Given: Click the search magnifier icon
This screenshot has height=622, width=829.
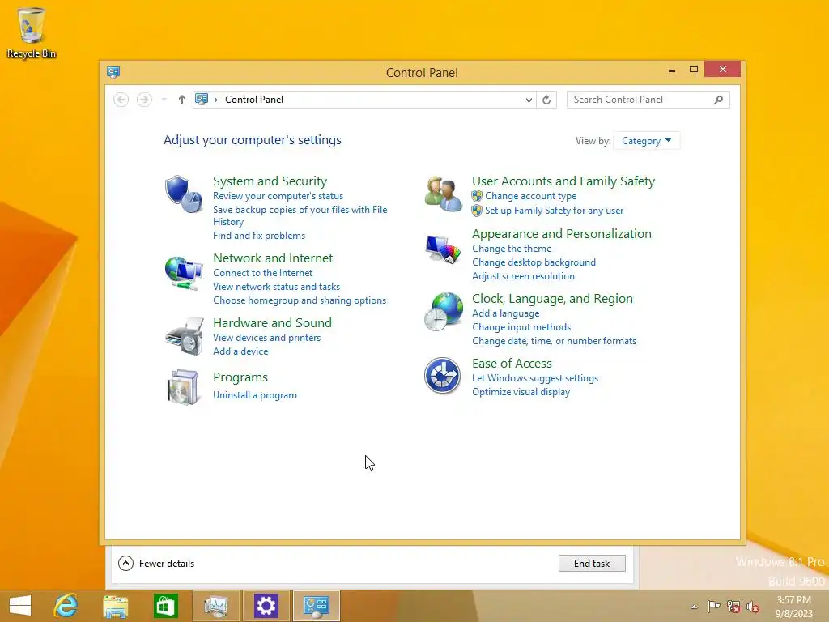Looking at the screenshot, I should coord(718,100).
